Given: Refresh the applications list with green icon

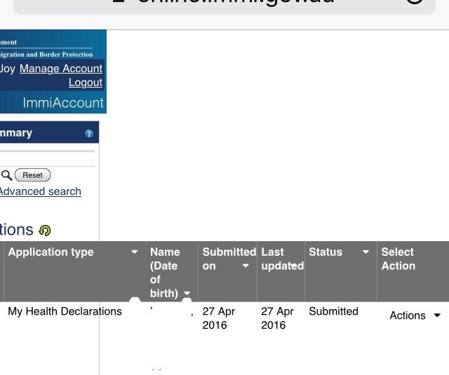Looking at the screenshot, I should point(45,231).
